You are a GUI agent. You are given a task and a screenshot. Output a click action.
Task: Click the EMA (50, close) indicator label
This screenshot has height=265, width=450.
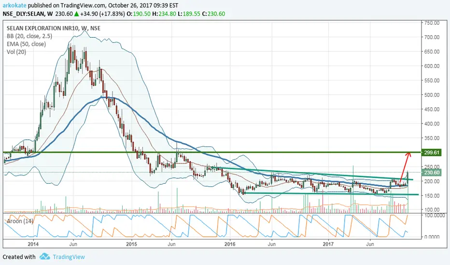pos(26,44)
